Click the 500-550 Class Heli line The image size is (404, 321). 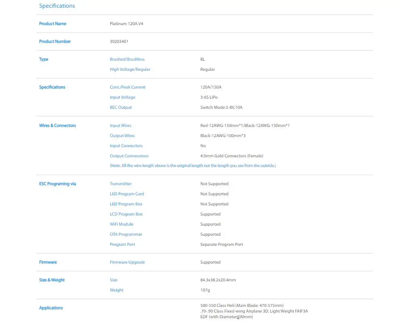(242, 306)
